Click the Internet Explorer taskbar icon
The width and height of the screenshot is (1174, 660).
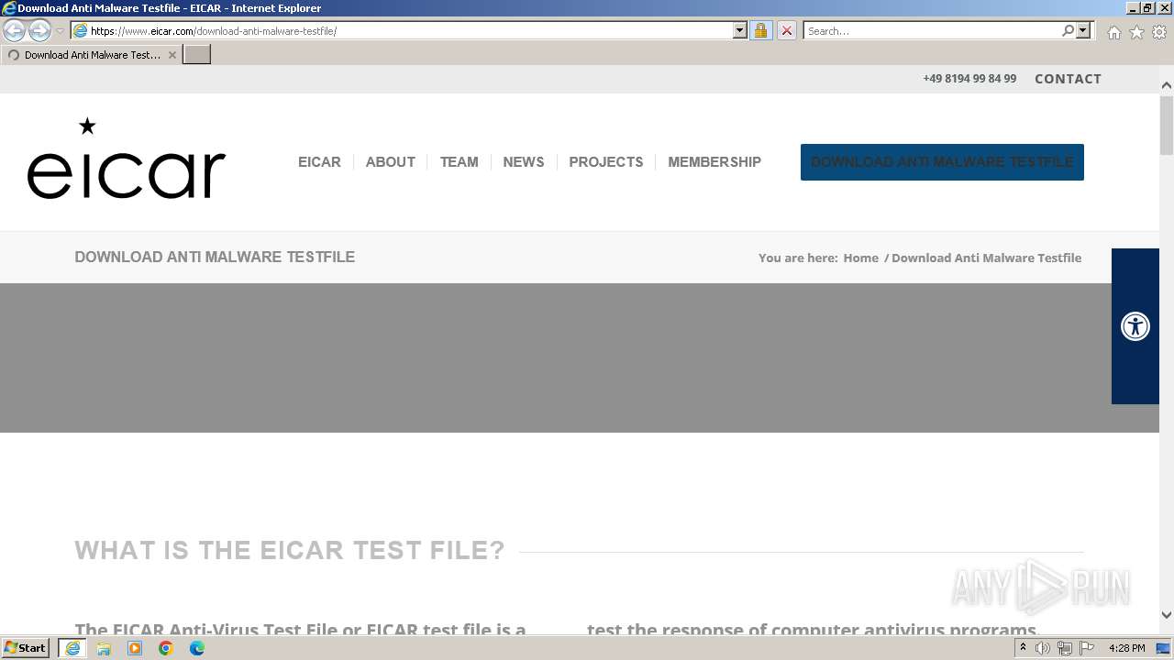pos(72,648)
